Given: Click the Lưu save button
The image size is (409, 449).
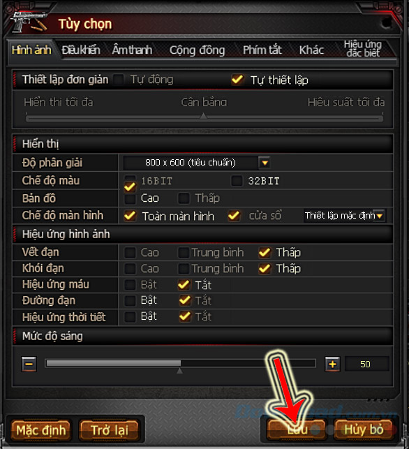Looking at the screenshot, I should coord(297,430).
